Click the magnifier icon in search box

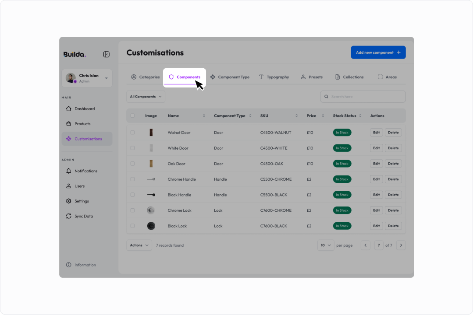(x=326, y=97)
